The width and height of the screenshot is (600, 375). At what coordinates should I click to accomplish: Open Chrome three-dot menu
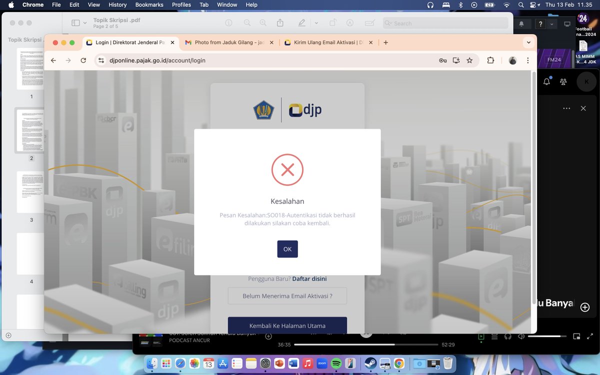528,60
